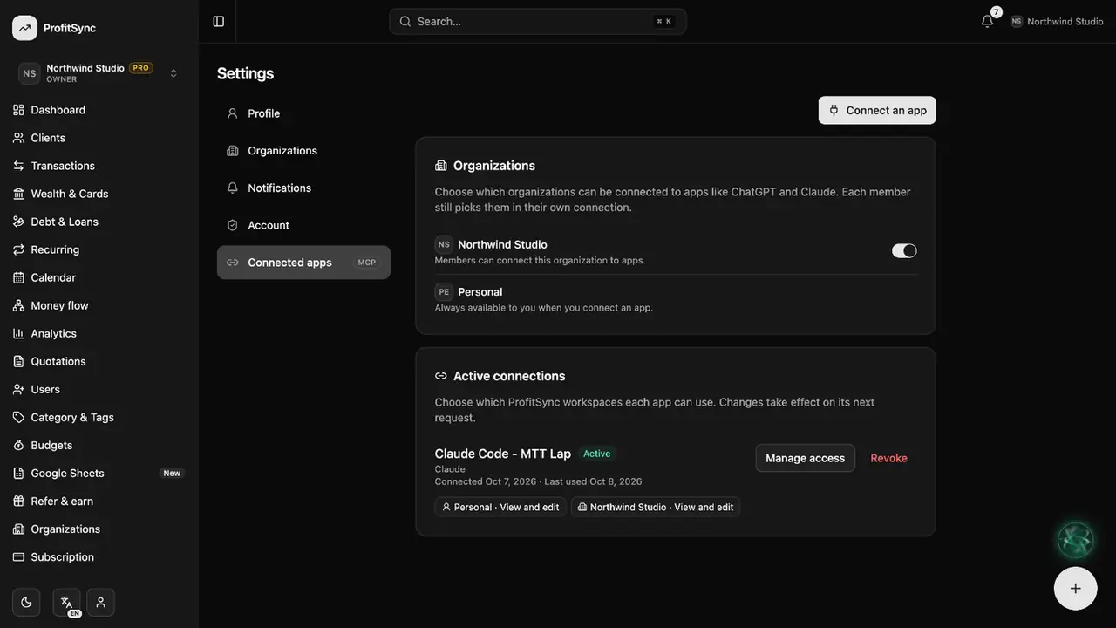The width and height of the screenshot is (1116, 628).
Task: Open the green AI assistant orb
Action: pos(1076,541)
